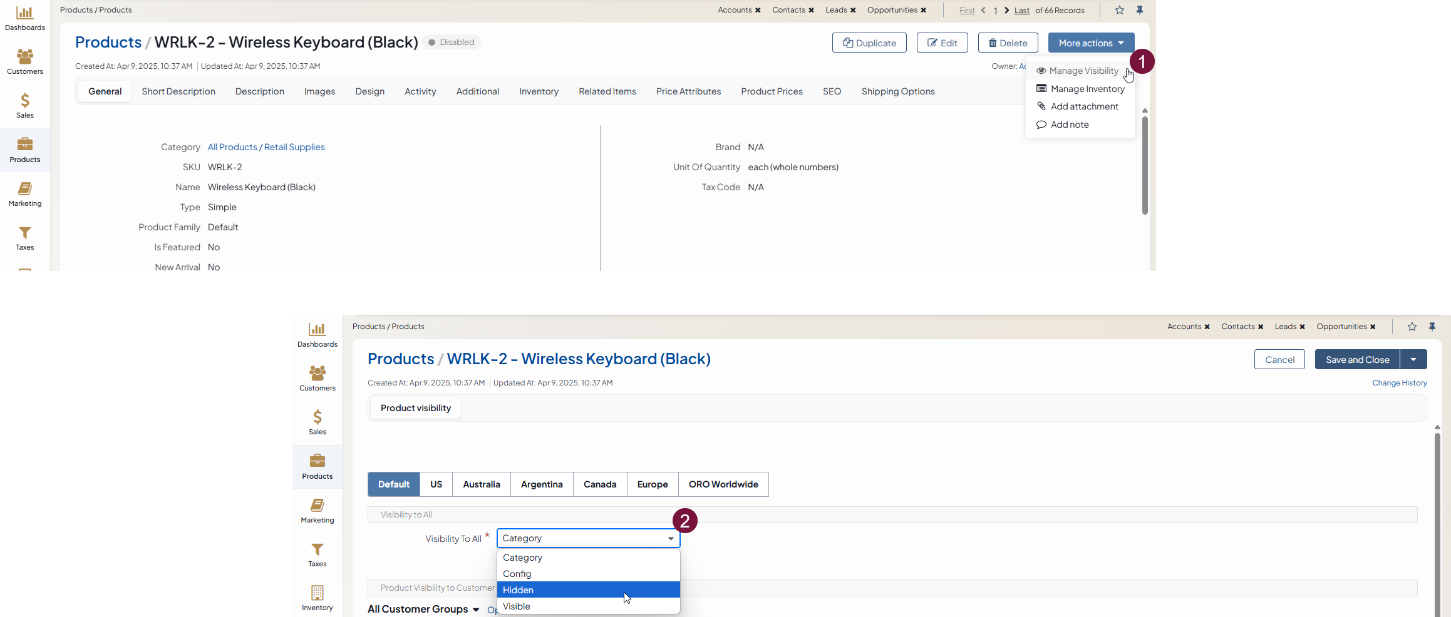Go to next record with the right chevron
Screen dimensions: 1451x617
pyautogui.click(x=1006, y=11)
